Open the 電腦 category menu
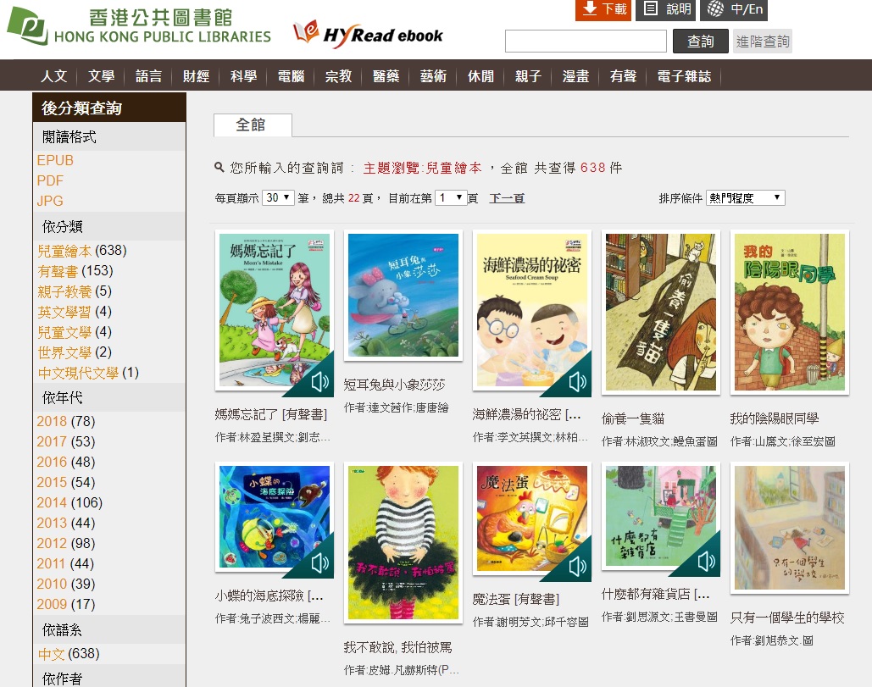The width and height of the screenshot is (872, 687). 291,75
